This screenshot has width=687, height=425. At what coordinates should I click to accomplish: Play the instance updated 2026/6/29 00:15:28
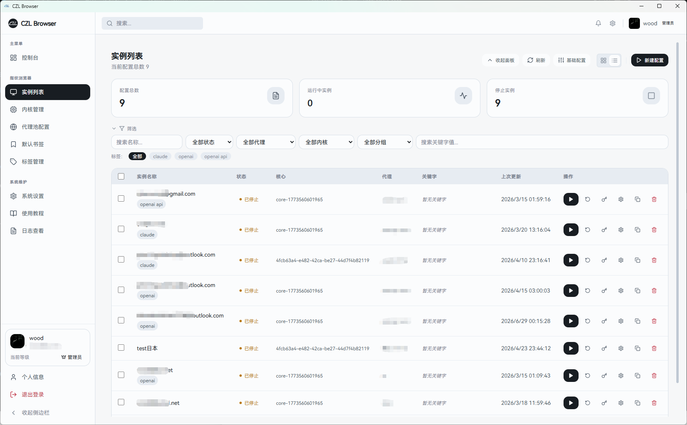(571, 321)
